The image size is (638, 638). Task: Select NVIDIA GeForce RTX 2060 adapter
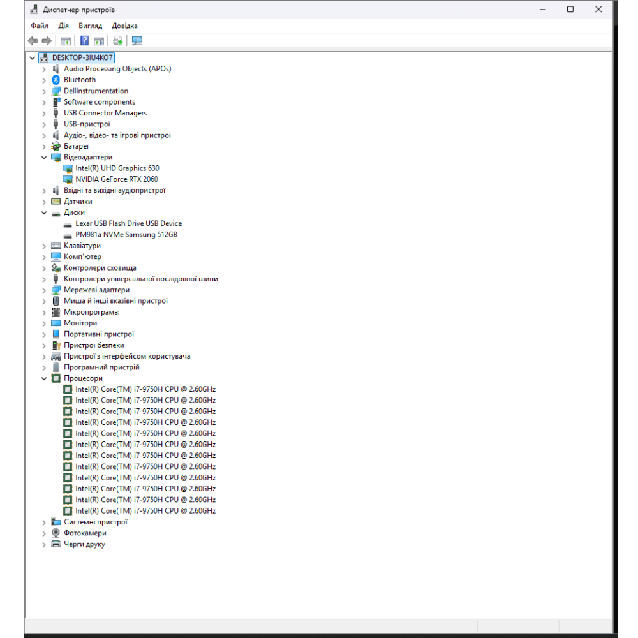click(x=117, y=179)
